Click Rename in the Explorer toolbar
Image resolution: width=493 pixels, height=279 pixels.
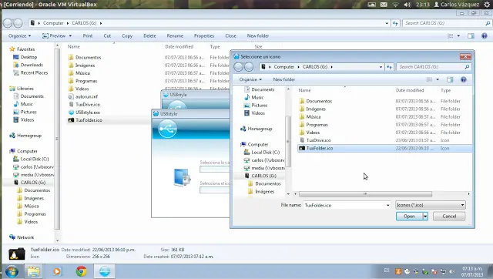pyautogui.click(x=175, y=36)
